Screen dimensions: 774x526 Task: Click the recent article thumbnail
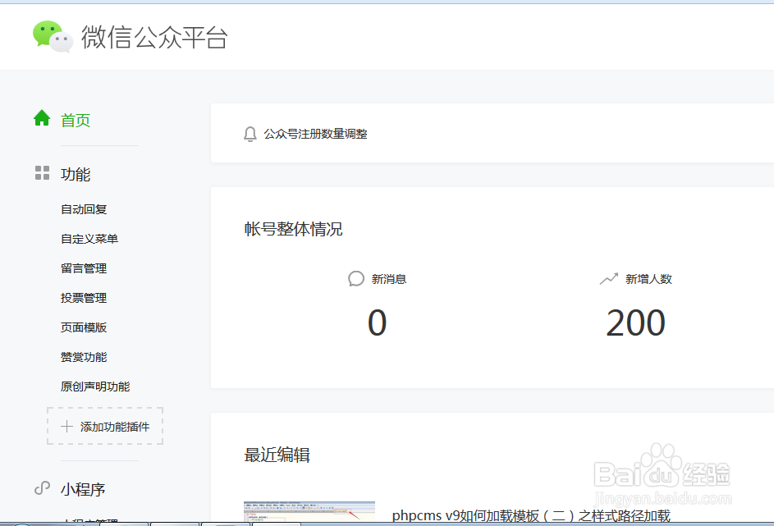point(309,512)
